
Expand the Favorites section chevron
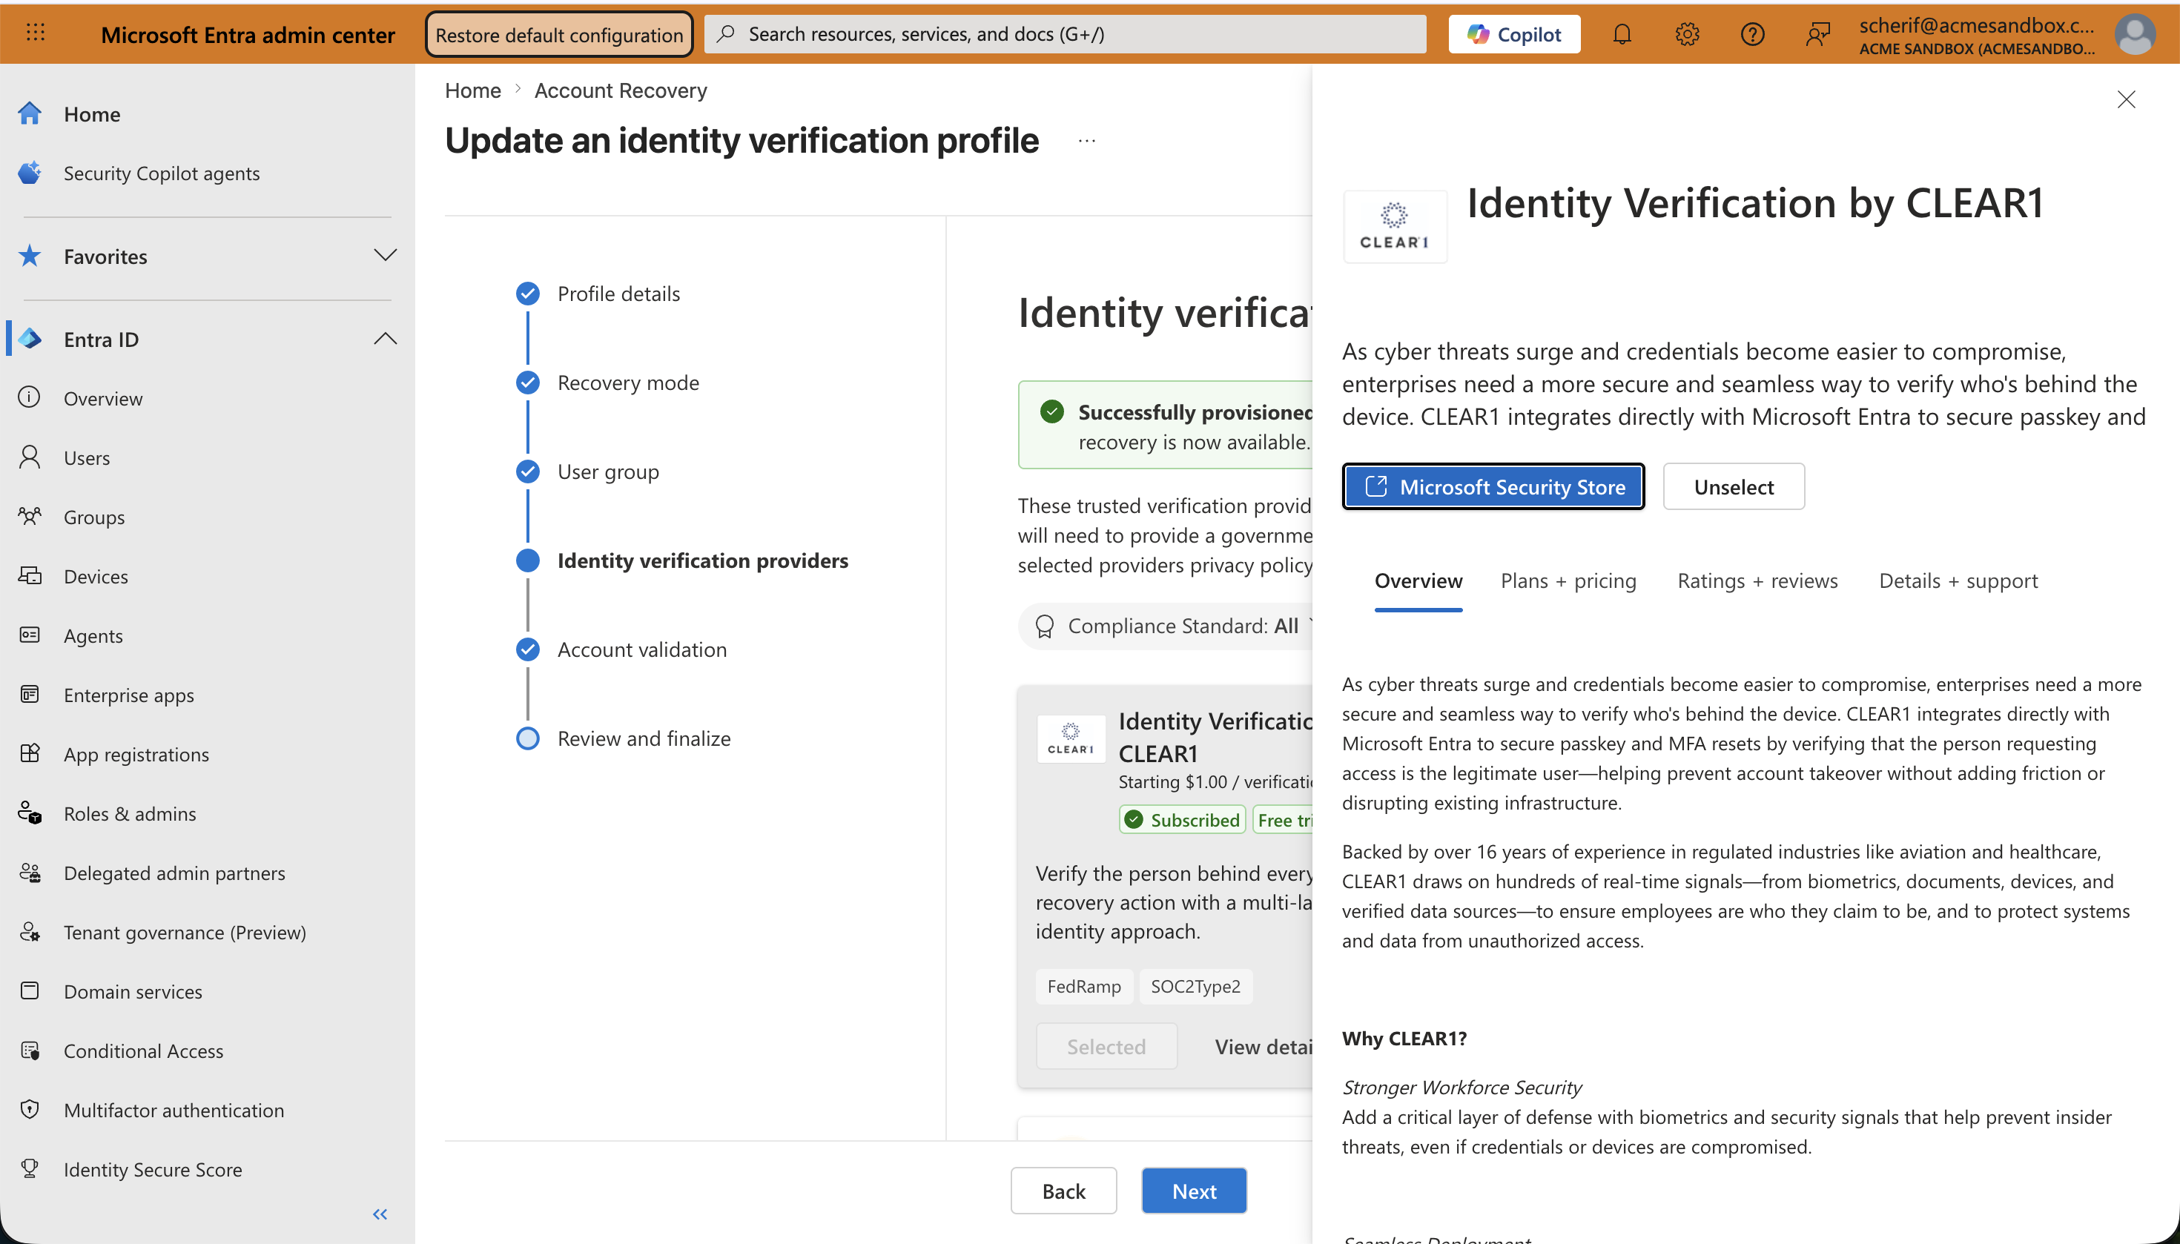(386, 256)
